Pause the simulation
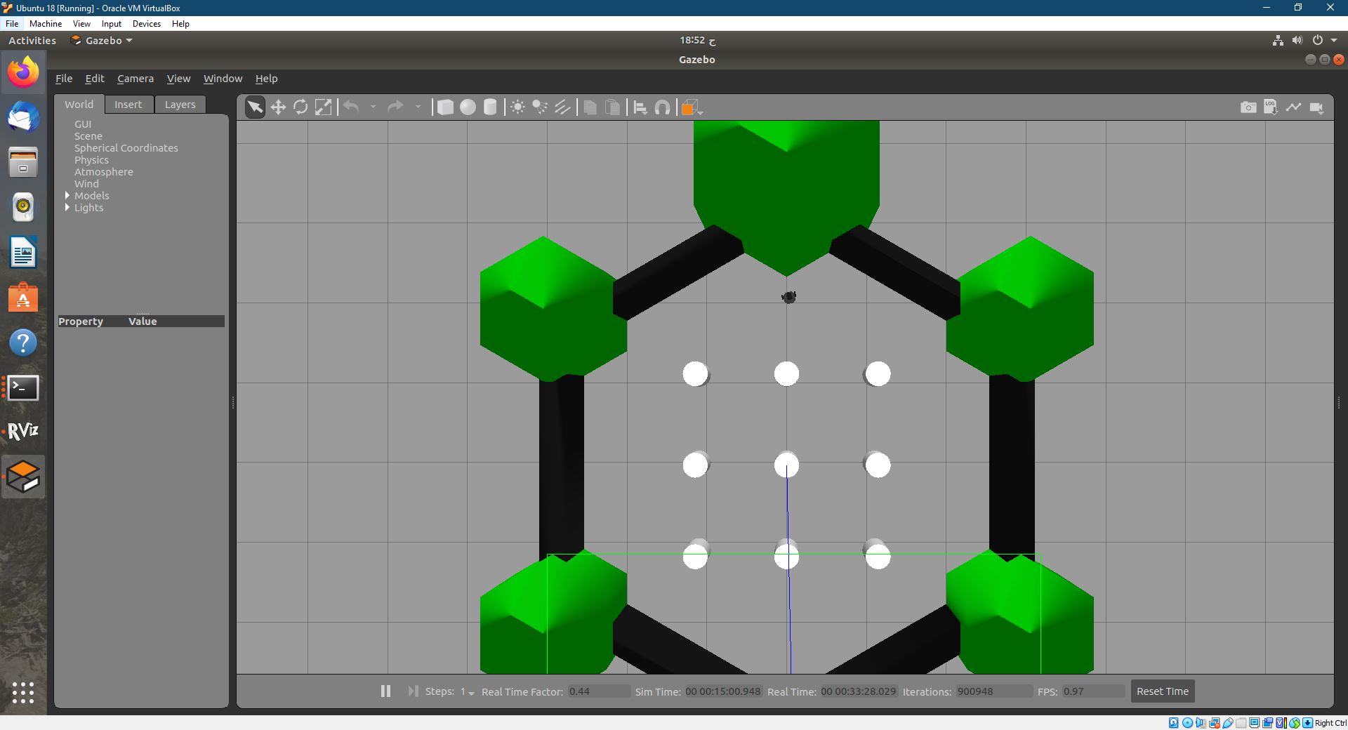Screen dimensions: 1348x730 [385, 691]
